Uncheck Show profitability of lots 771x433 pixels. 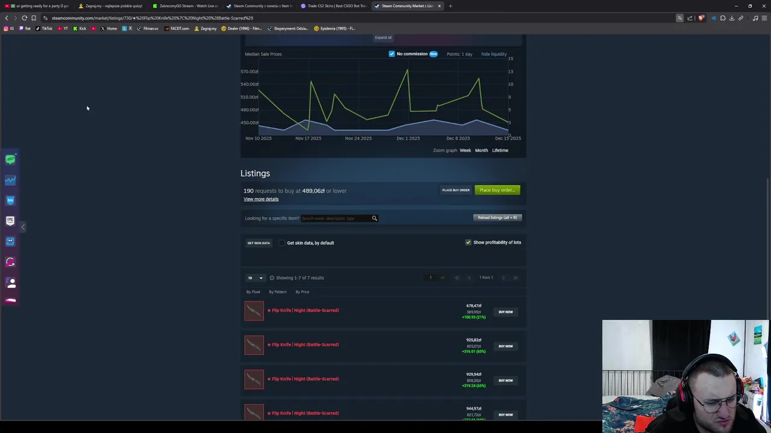[x=468, y=242]
